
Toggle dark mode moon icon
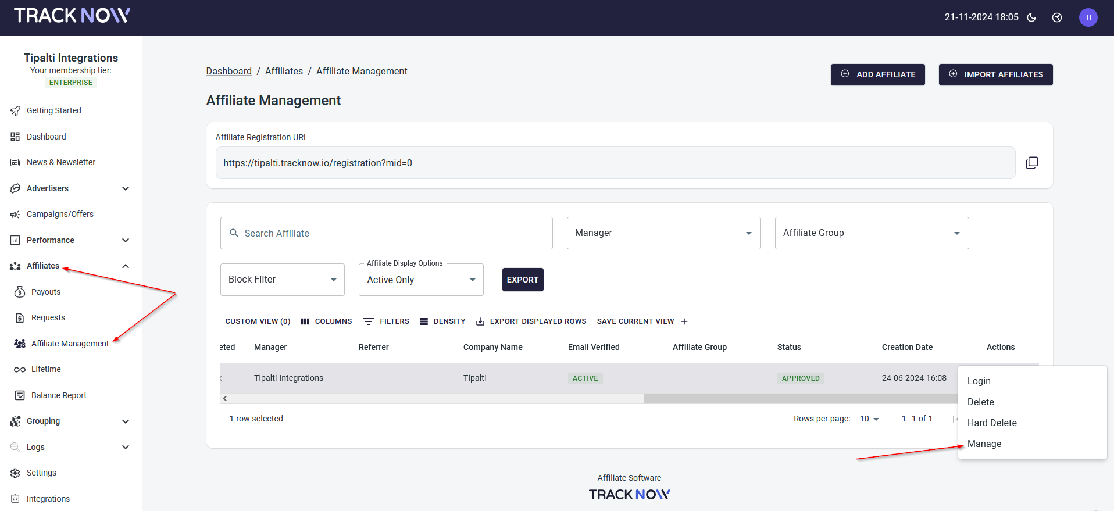(x=1031, y=17)
